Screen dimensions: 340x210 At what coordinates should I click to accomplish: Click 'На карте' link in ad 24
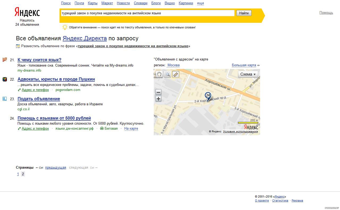131,129
